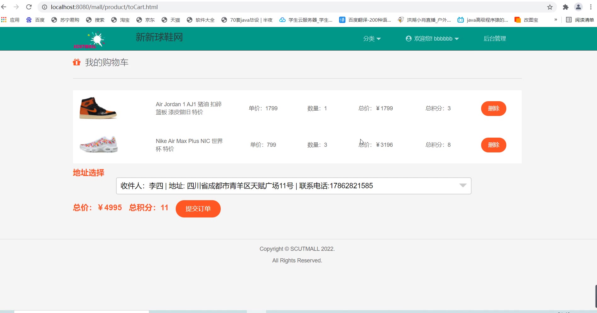This screenshot has height=313, width=597.
Task: Open the 淘宝 bookmark
Action: point(120,20)
